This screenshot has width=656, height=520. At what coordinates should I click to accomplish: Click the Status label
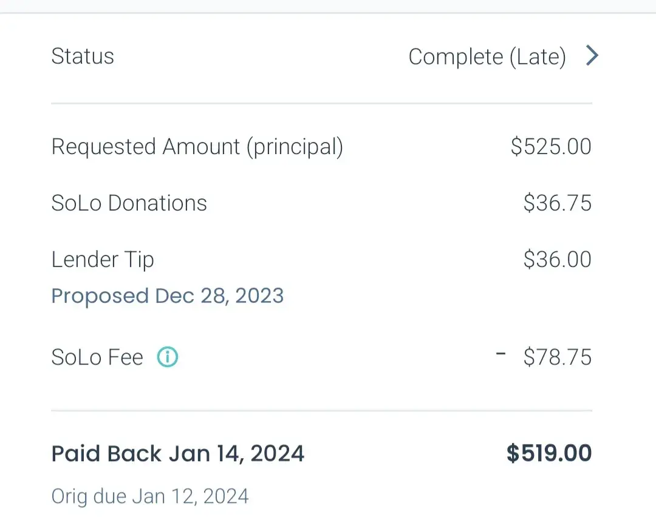(83, 56)
